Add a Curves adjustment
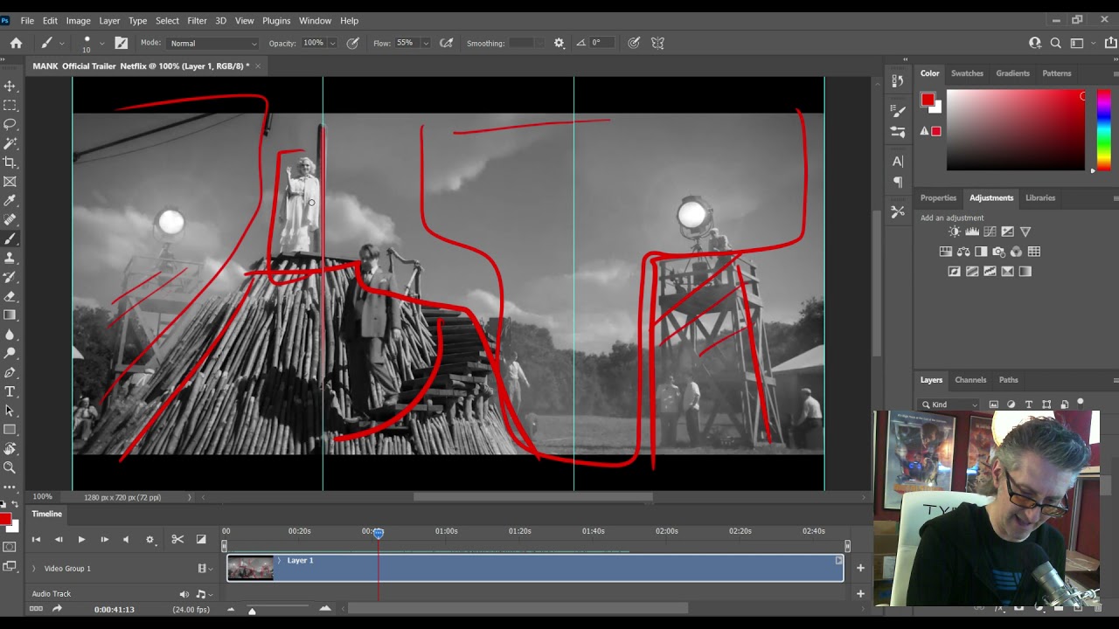This screenshot has width=1119, height=629. pos(990,232)
